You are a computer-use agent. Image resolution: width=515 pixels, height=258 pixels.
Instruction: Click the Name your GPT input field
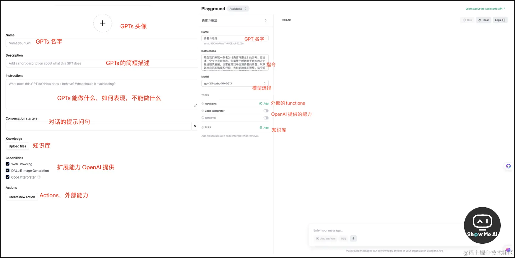[101, 43]
